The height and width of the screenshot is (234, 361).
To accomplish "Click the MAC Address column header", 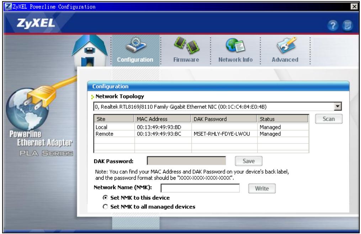I will coord(162,119).
